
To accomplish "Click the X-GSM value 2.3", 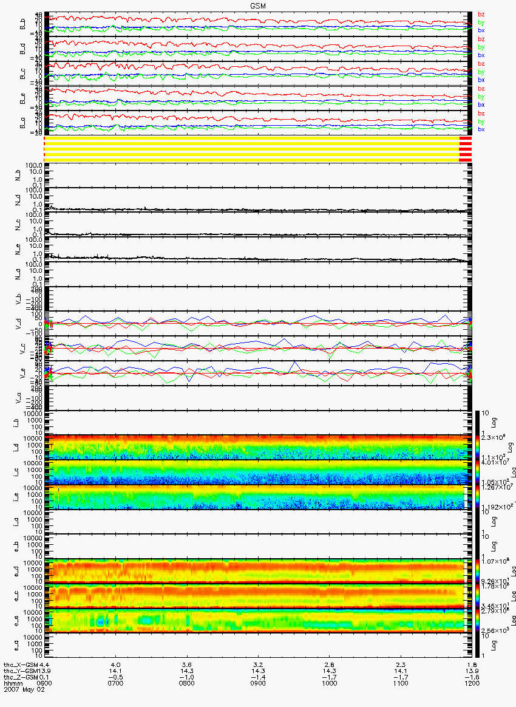I will click(x=401, y=664).
